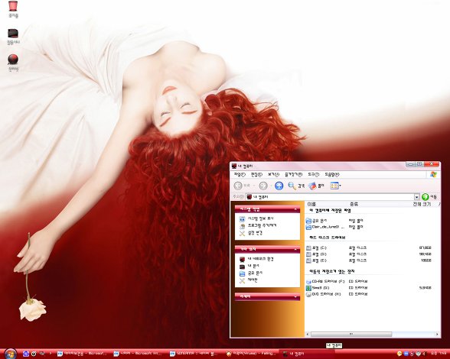Select the DVD drive H:
This screenshot has height=359, width=450.
click(324, 294)
